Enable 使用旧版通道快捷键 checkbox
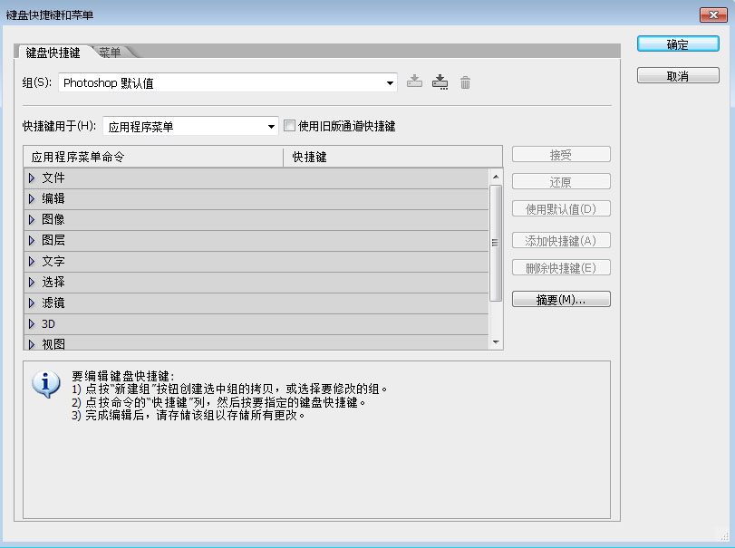Viewport: 735px width, 548px height. [x=290, y=127]
